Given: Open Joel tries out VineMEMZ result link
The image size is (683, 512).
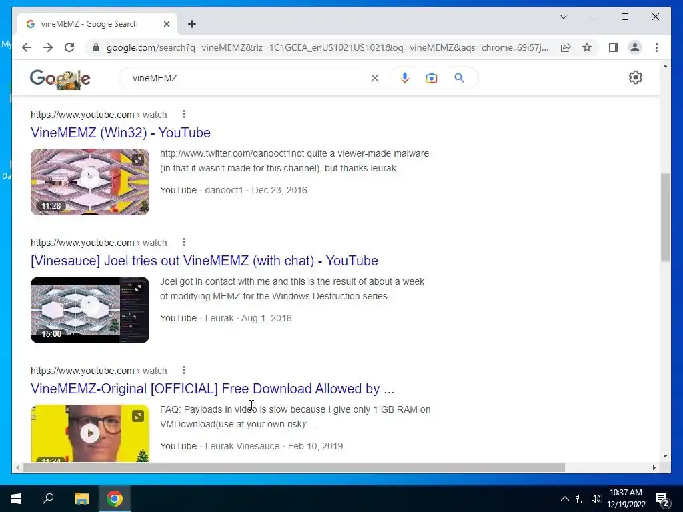Looking at the screenshot, I should coord(204,261).
